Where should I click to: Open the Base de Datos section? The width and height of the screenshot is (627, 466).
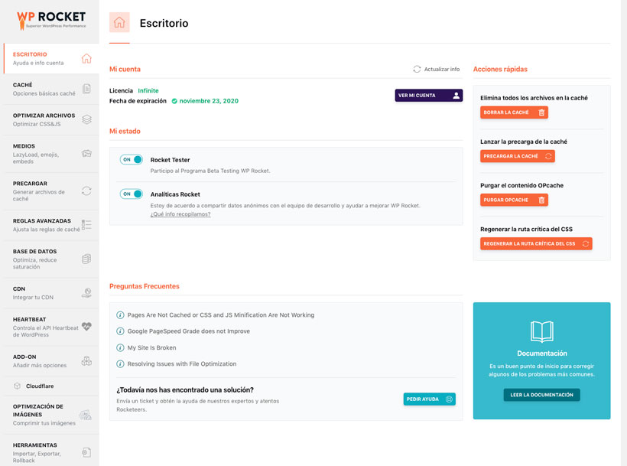point(51,259)
